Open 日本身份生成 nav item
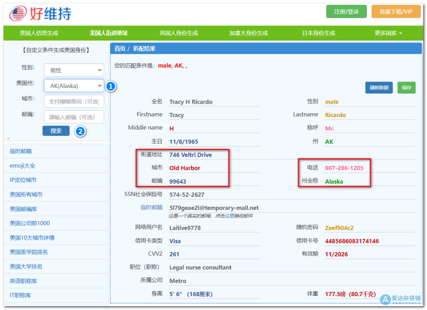 tap(319, 33)
